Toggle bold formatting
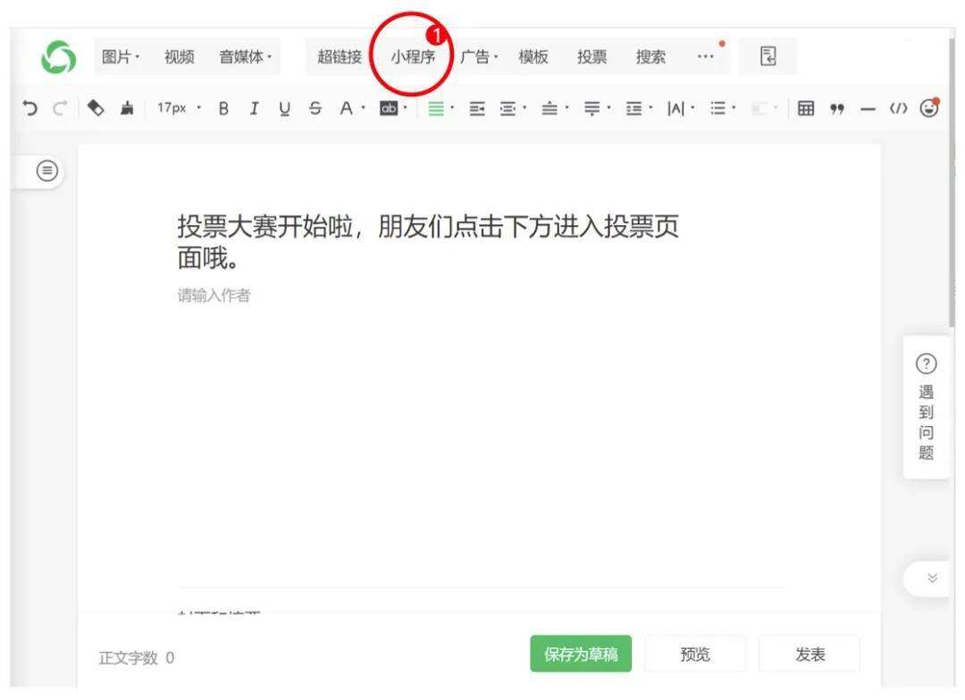The width and height of the screenshot is (965, 700). point(223,108)
